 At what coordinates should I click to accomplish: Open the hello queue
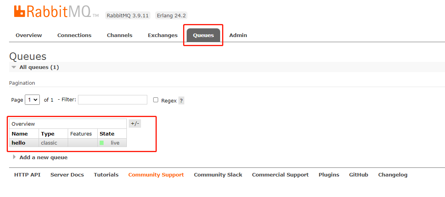19,143
